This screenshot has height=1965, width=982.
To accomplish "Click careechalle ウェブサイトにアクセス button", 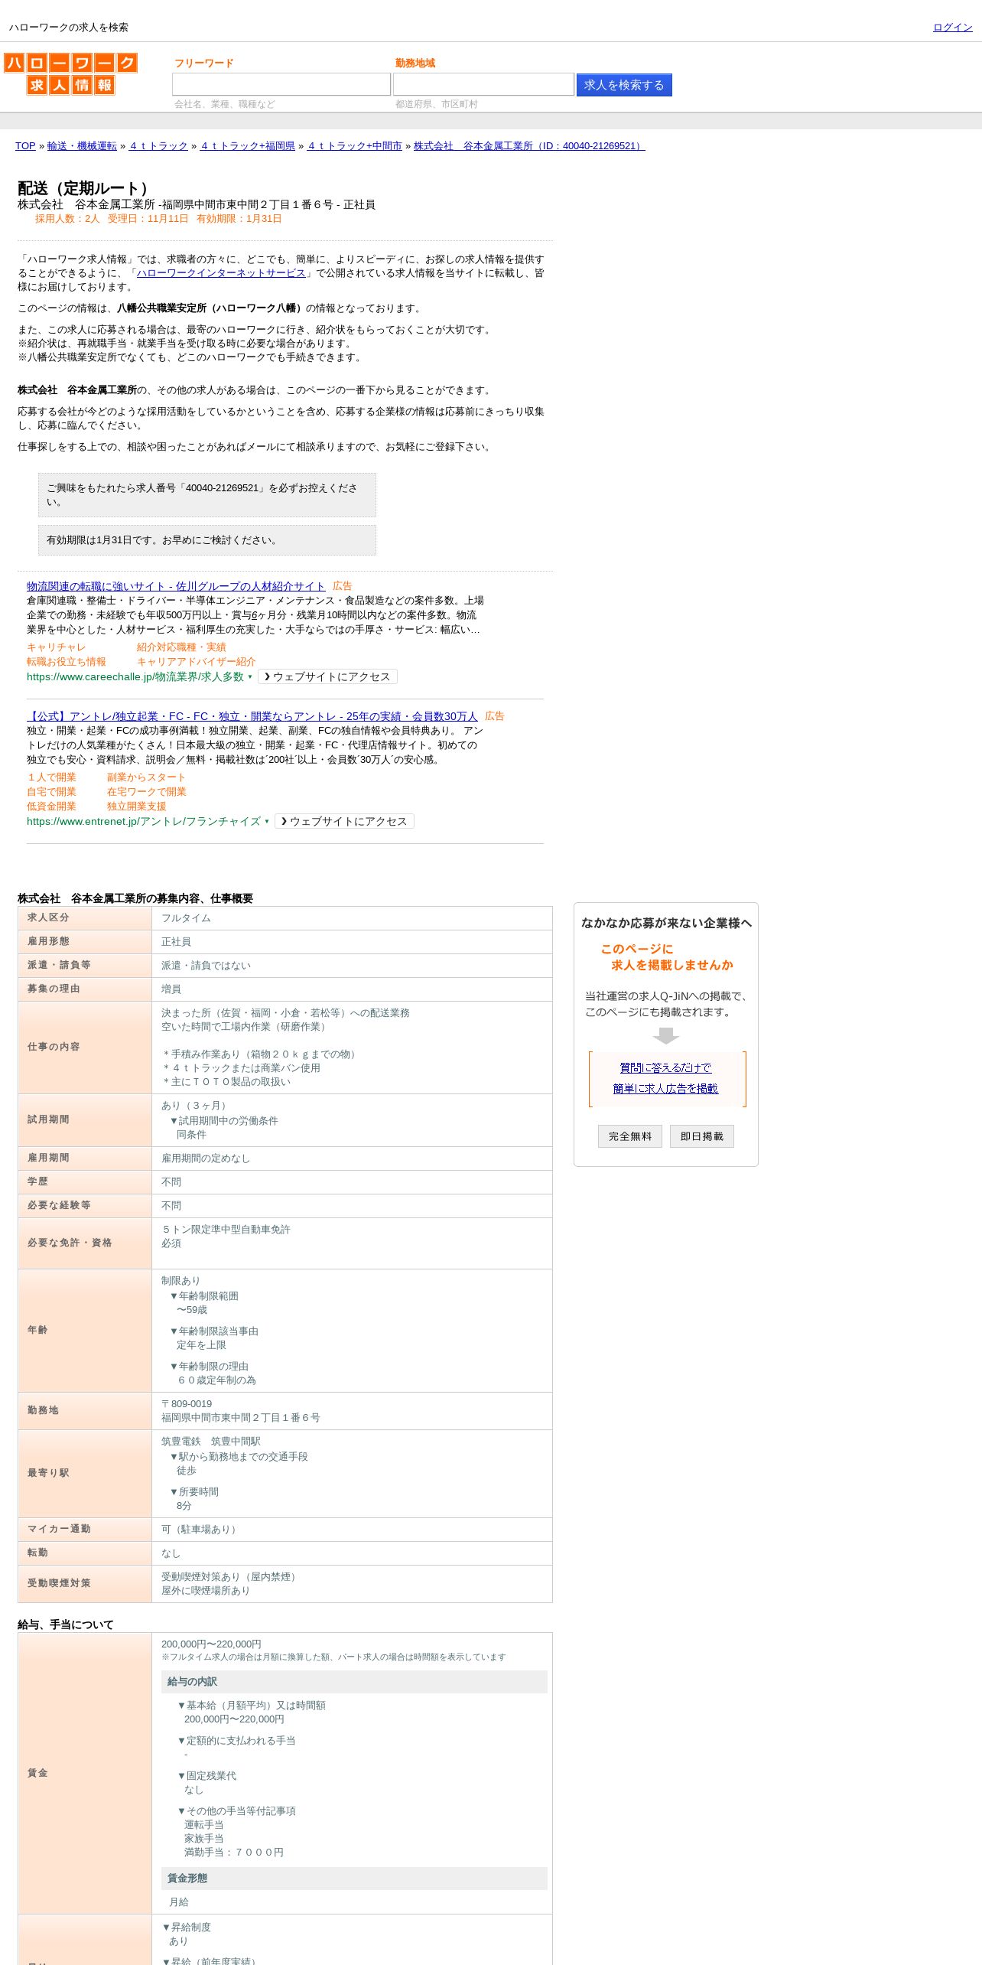I will click(x=327, y=677).
